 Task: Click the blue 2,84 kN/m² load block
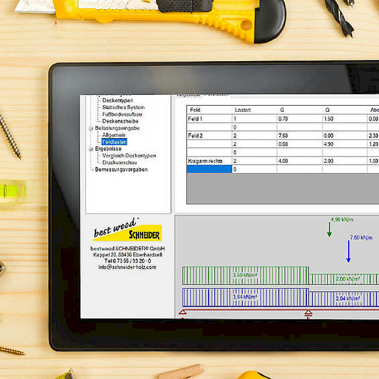pyautogui.click(x=344, y=299)
